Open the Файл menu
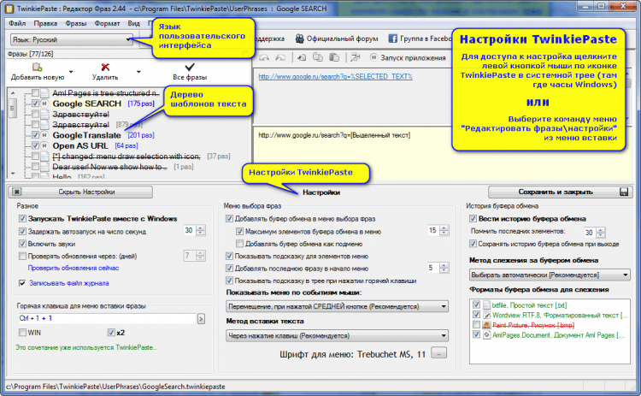This screenshot has height=396, width=641. point(17,23)
